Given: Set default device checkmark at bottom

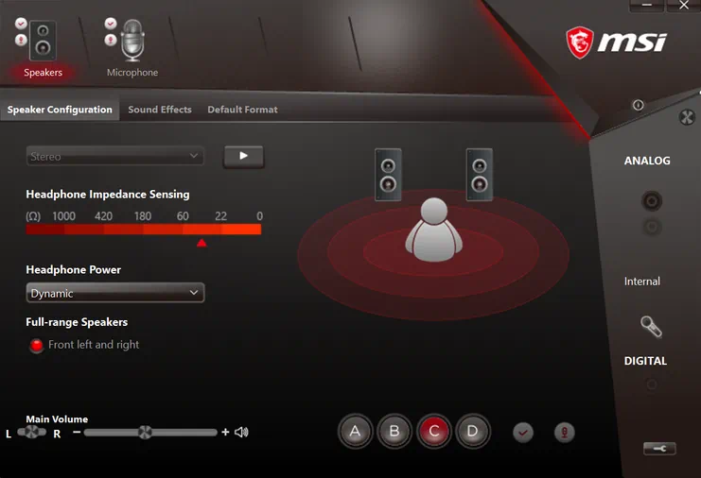Looking at the screenshot, I should [523, 433].
